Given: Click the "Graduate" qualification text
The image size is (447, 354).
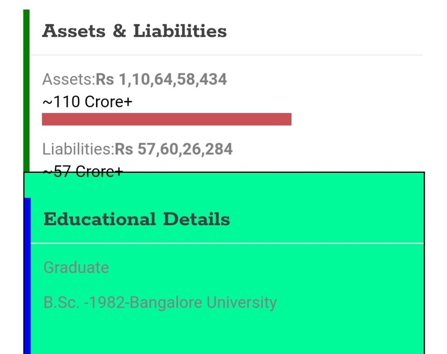Looking at the screenshot, I should tap(76, 267).
